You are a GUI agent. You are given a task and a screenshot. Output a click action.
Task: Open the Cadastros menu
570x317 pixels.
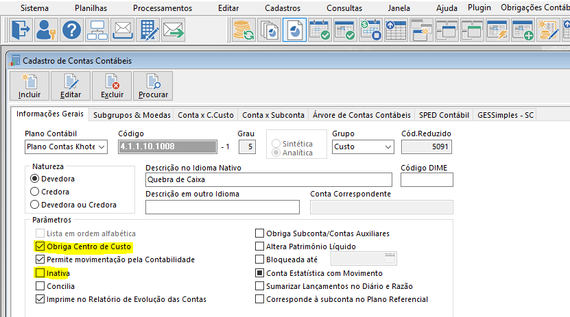click(x=283, y=8)
